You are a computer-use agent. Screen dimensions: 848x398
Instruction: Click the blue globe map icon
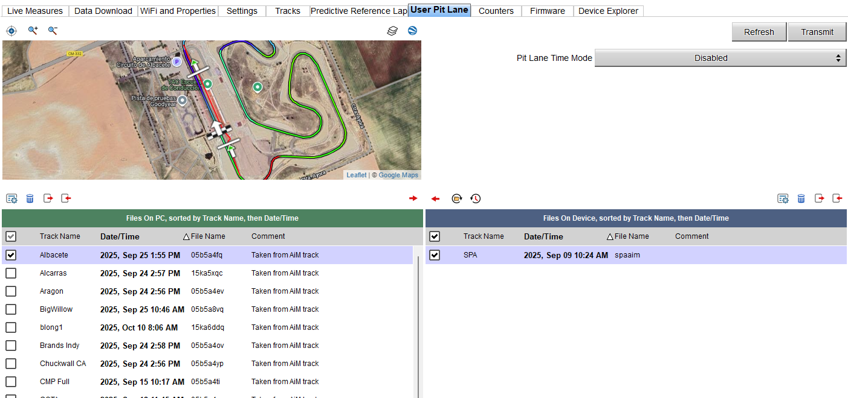[412, 31]
